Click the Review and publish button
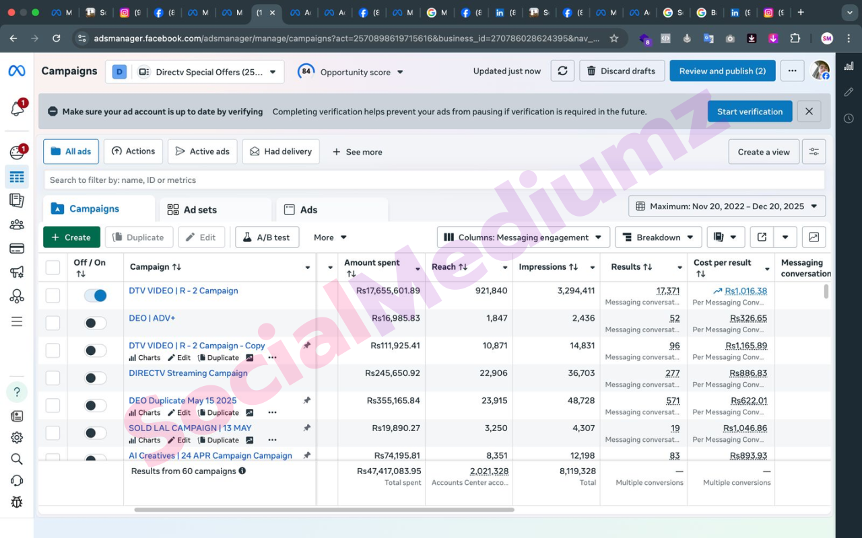 click(x=722, y=71)
